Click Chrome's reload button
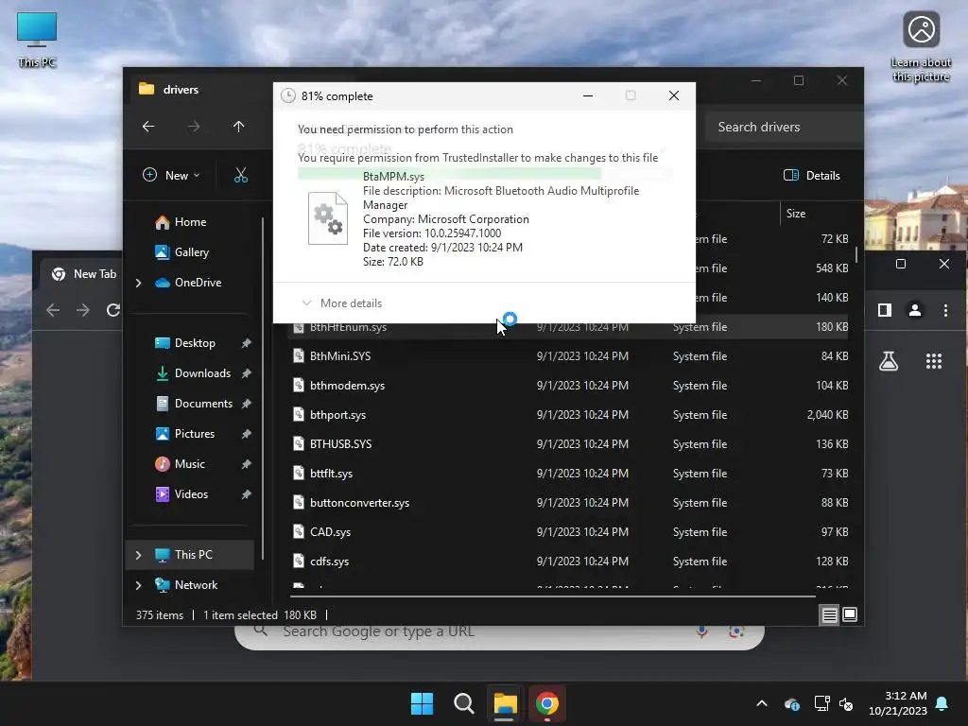Screen dimensions: 968x726 pyautogui.click(x=113, y=310)
